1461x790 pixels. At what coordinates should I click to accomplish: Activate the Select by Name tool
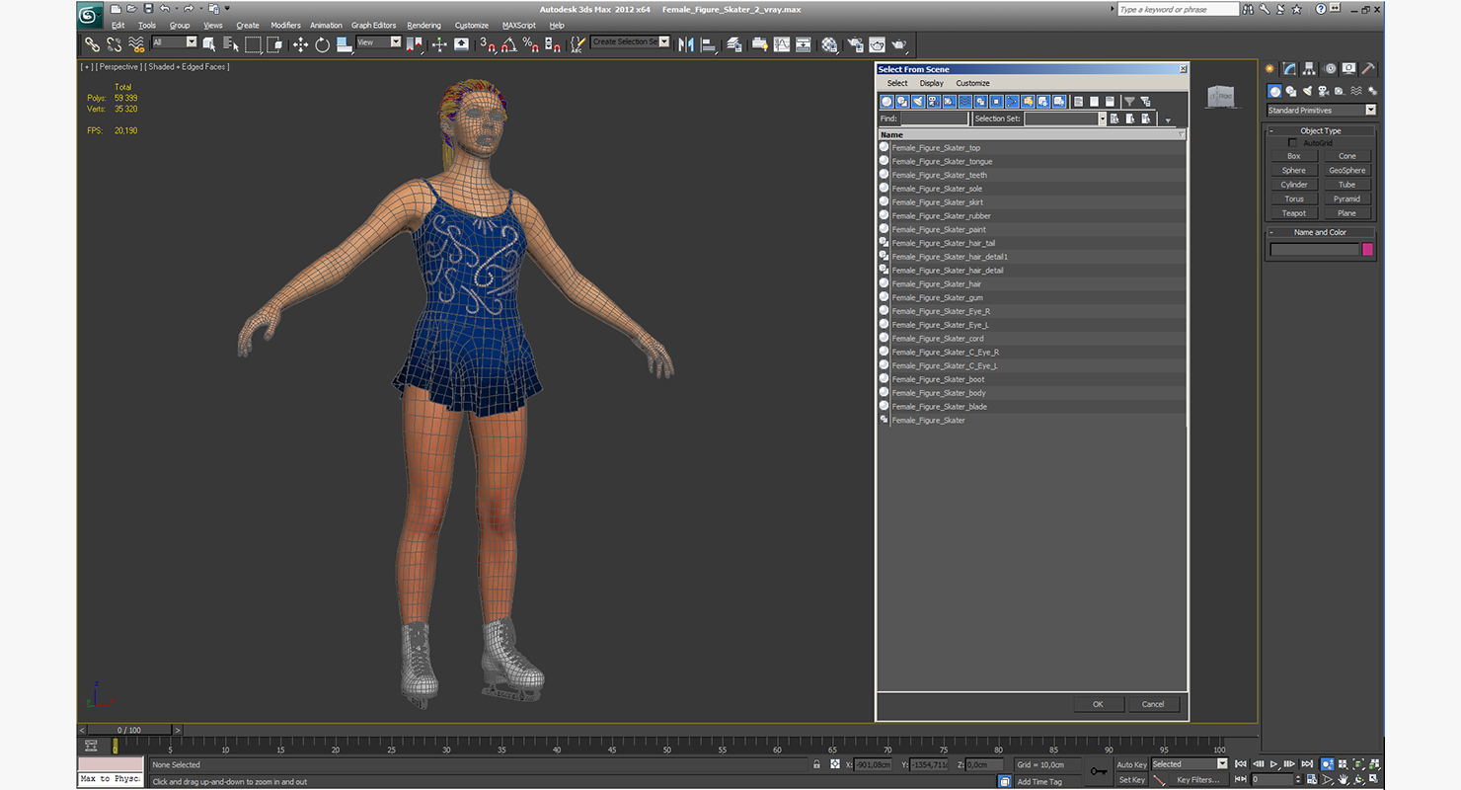231,43
